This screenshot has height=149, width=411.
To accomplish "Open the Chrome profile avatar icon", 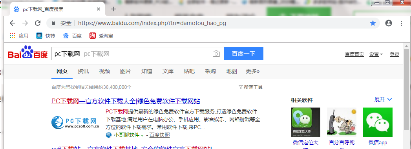I will (x=389, y=23).
